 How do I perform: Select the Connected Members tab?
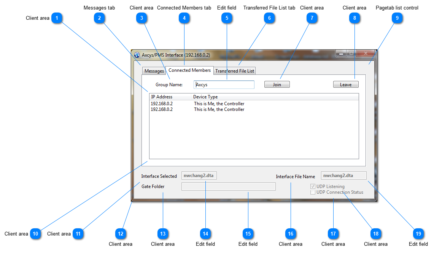click(189, 70)
